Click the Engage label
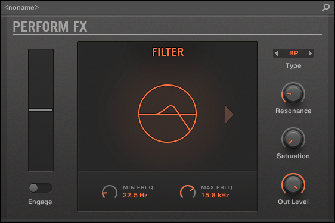This screenshot has width=335, height=223. point(40,202)
